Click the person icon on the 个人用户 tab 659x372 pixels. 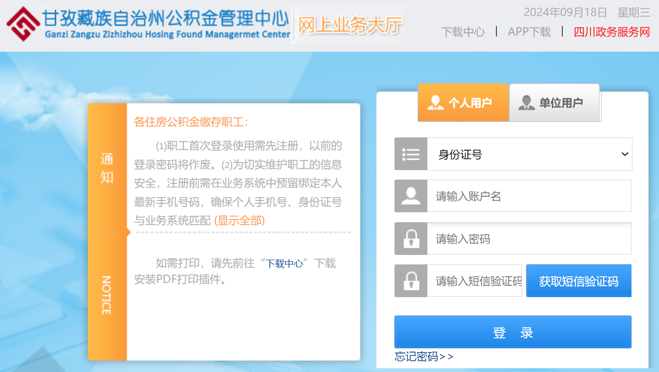435,102
